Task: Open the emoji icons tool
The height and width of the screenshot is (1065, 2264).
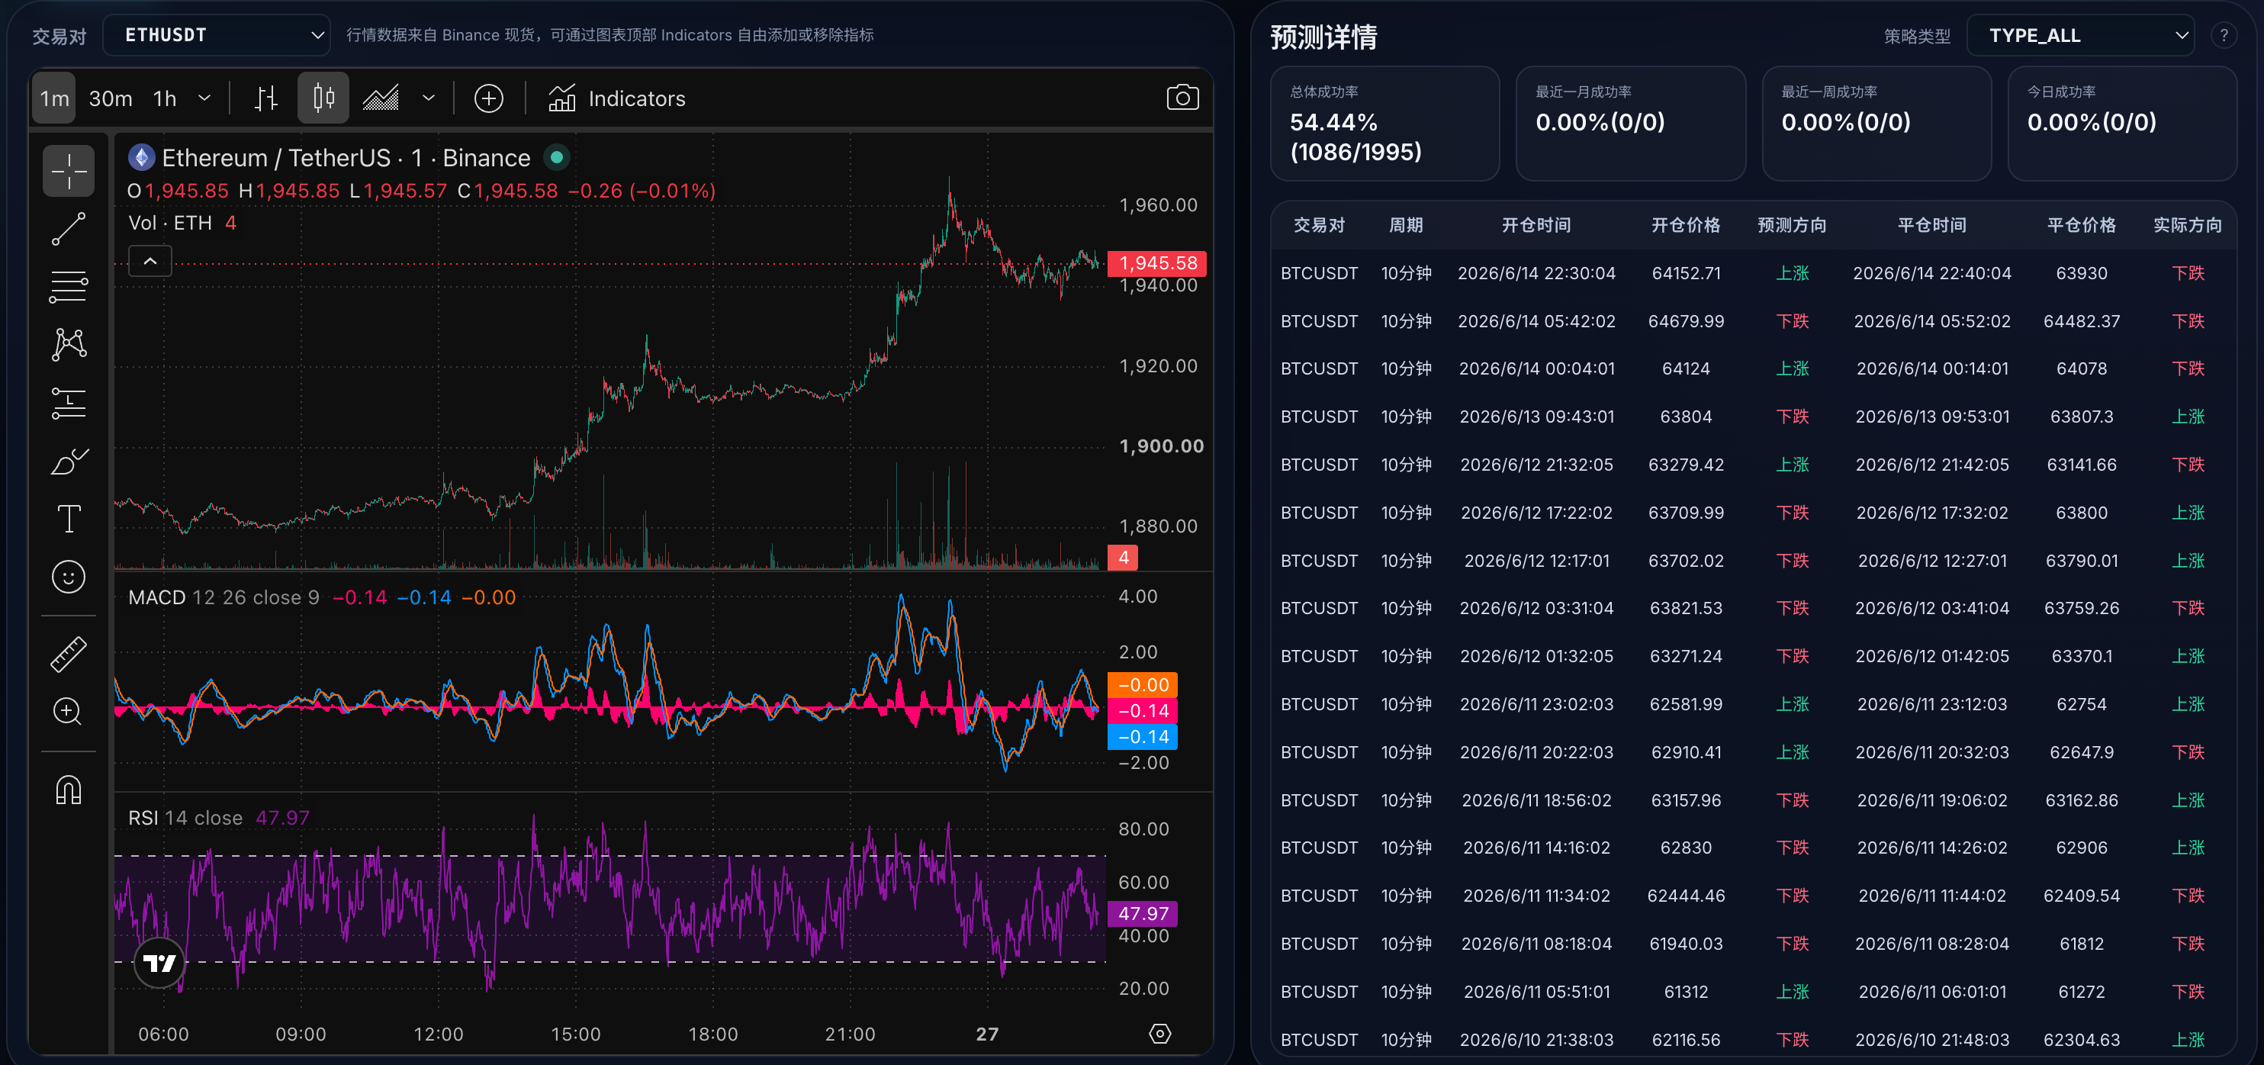Action: [x=69, y=577]
